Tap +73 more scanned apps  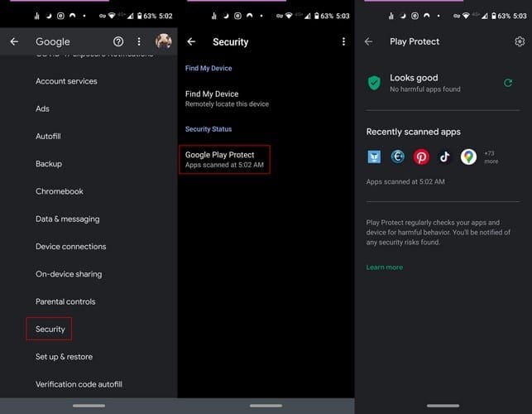pos(491,157)
